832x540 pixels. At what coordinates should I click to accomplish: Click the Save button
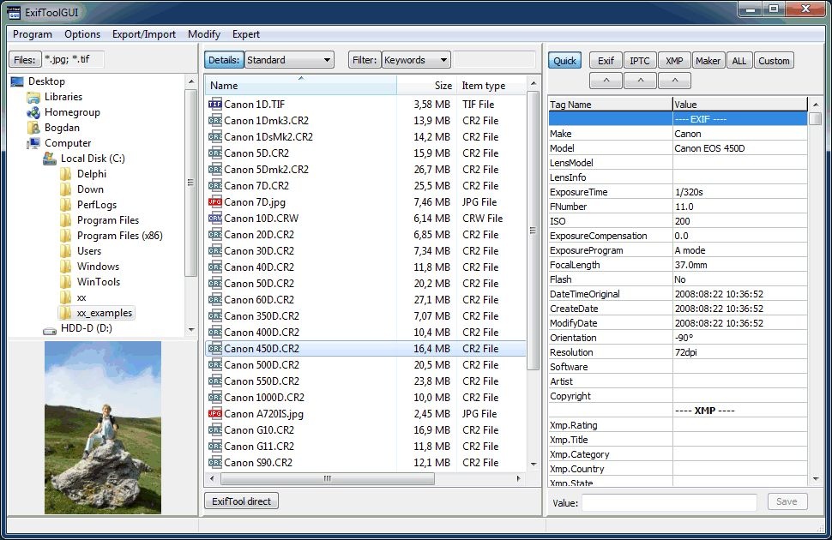pyautogui.click(x=787, y=501)
